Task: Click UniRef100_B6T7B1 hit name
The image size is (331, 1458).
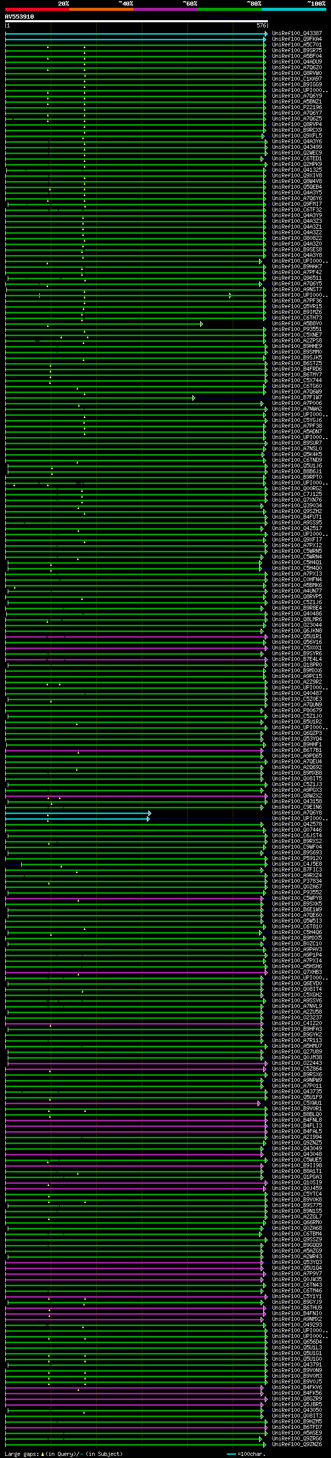Action: (x=296, y=750)
